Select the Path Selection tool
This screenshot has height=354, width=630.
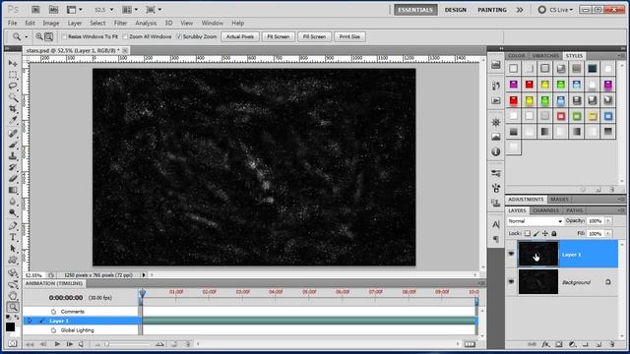[x=13, y=249]
